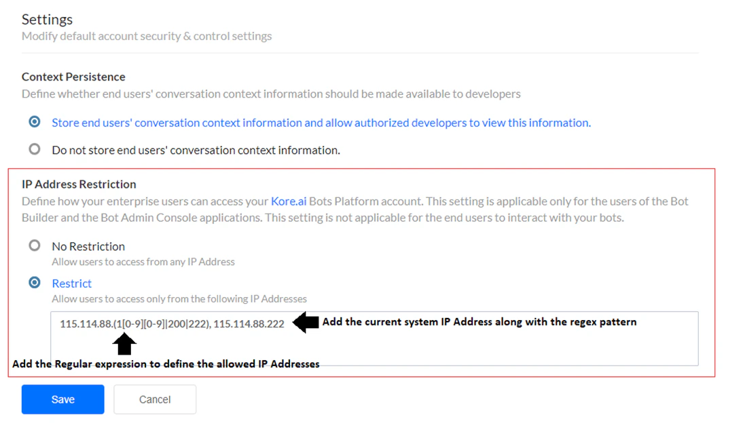
Task: Click the Cancel button
Action: pyautogui.click(x=154, y=399)
